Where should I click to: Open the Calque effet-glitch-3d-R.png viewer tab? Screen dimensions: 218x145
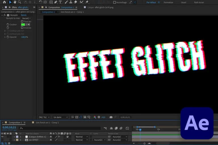pyautogui.click(x=100, y=7)
